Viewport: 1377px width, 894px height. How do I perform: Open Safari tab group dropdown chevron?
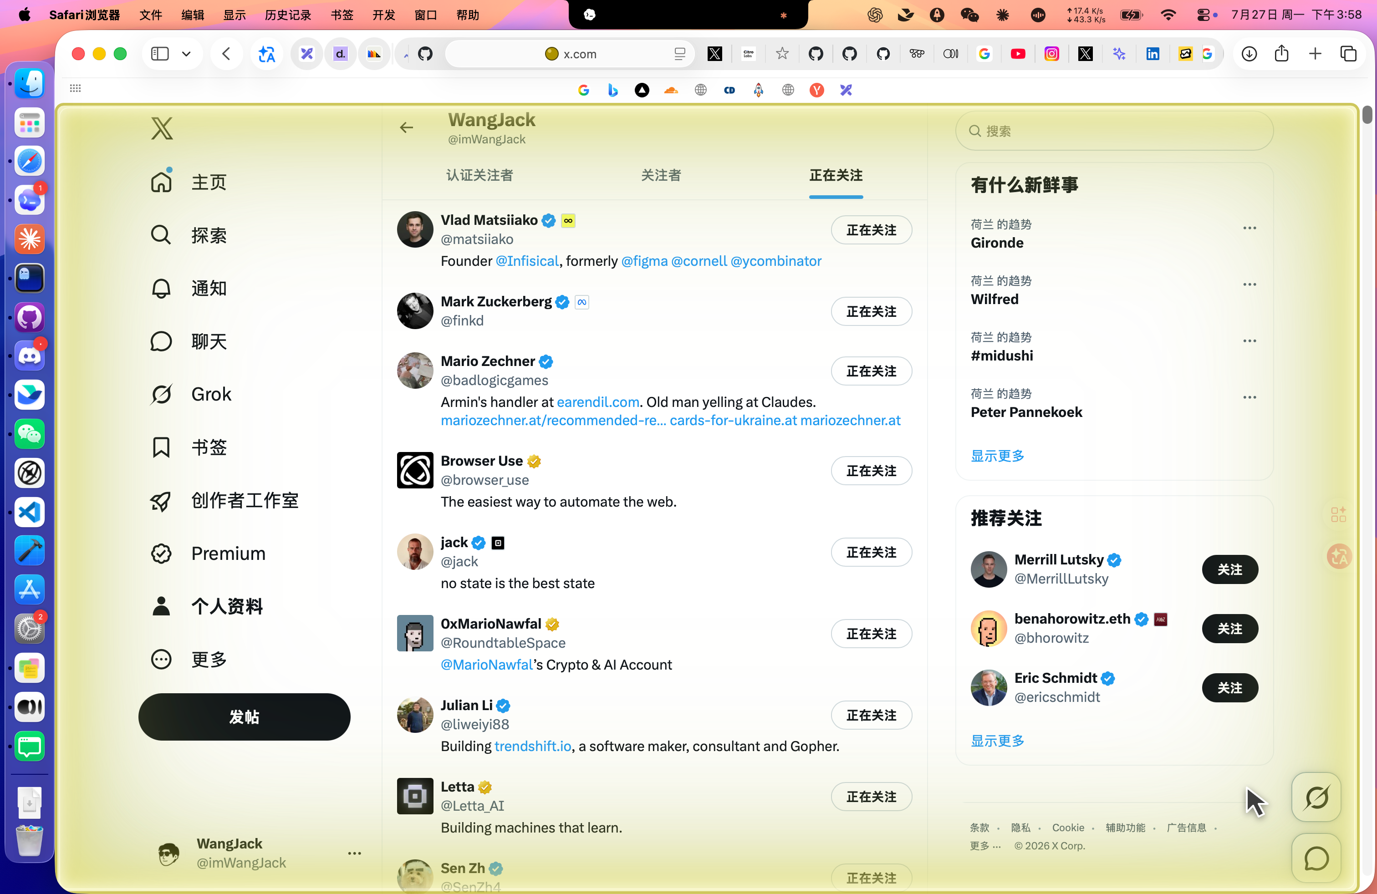coord(186,54)
